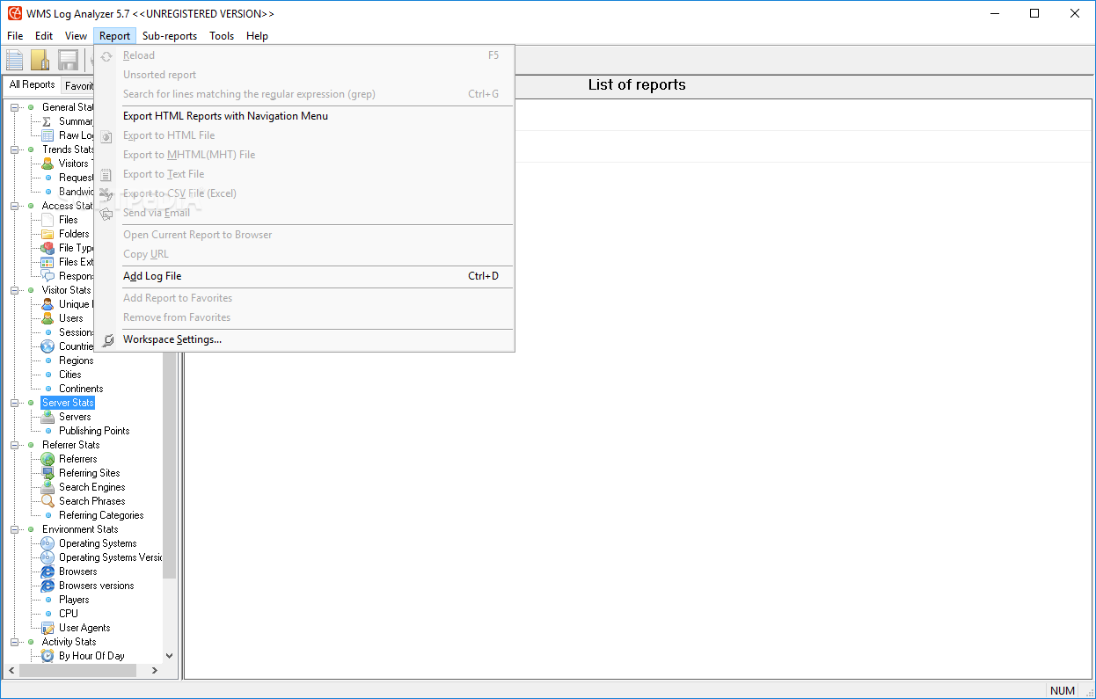Click the Raw Log table icon

coord(47,135)
